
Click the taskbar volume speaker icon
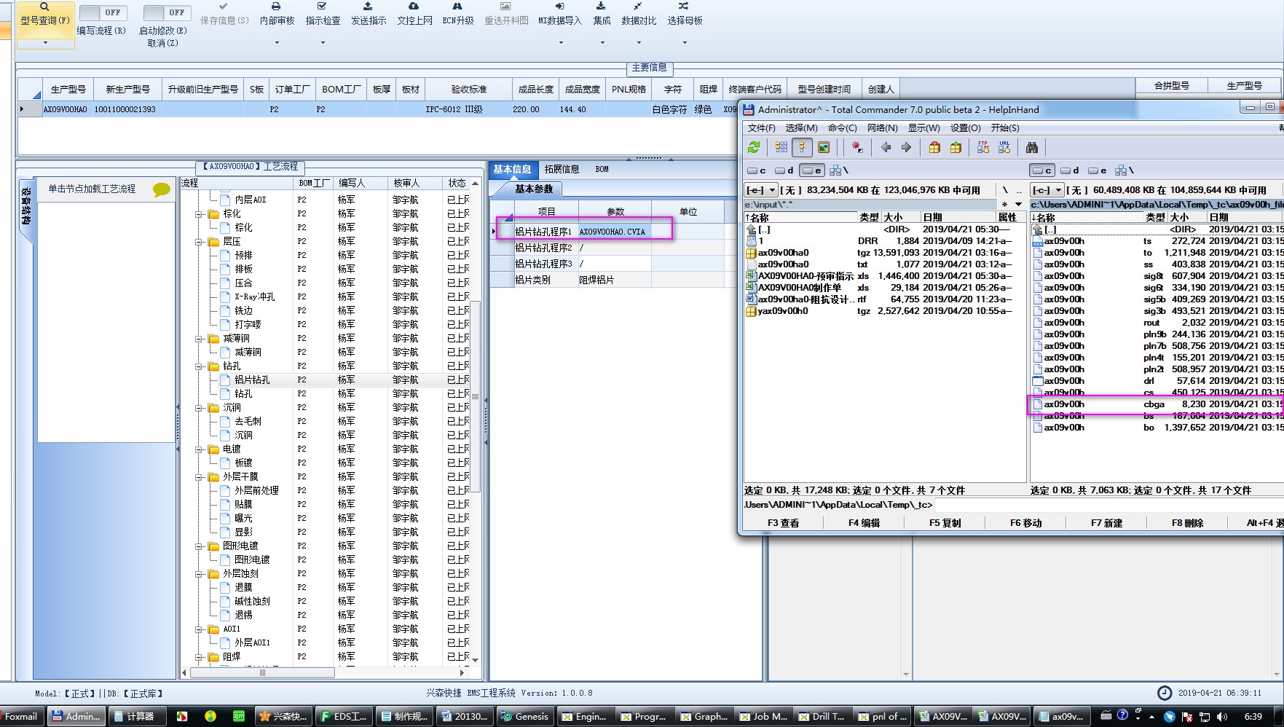1221,717
